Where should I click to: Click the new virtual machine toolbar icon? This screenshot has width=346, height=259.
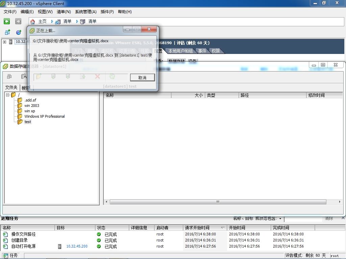7,32
